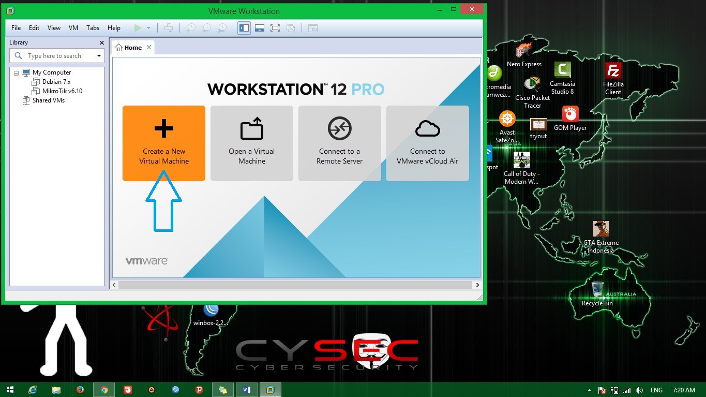Click the scrollbar right arrow
The height and width of the screenshot is (397, 706).
(x=477, y=285)
